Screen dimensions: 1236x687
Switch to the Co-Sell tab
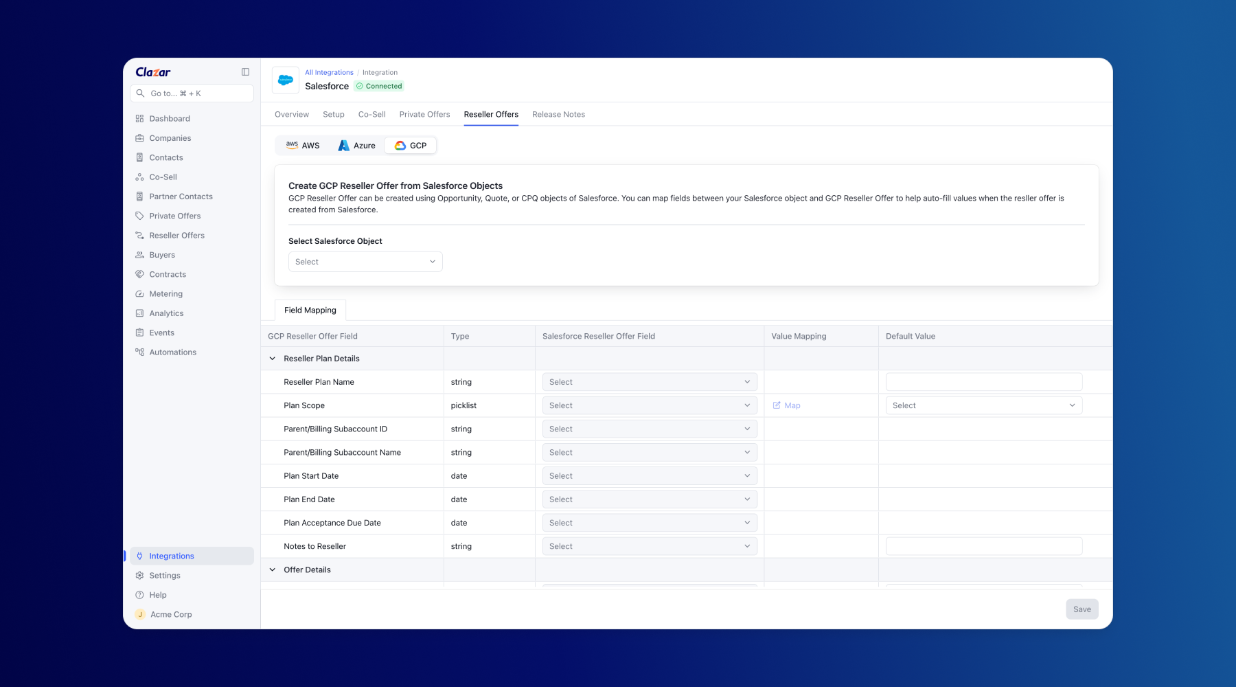(372, 115)
